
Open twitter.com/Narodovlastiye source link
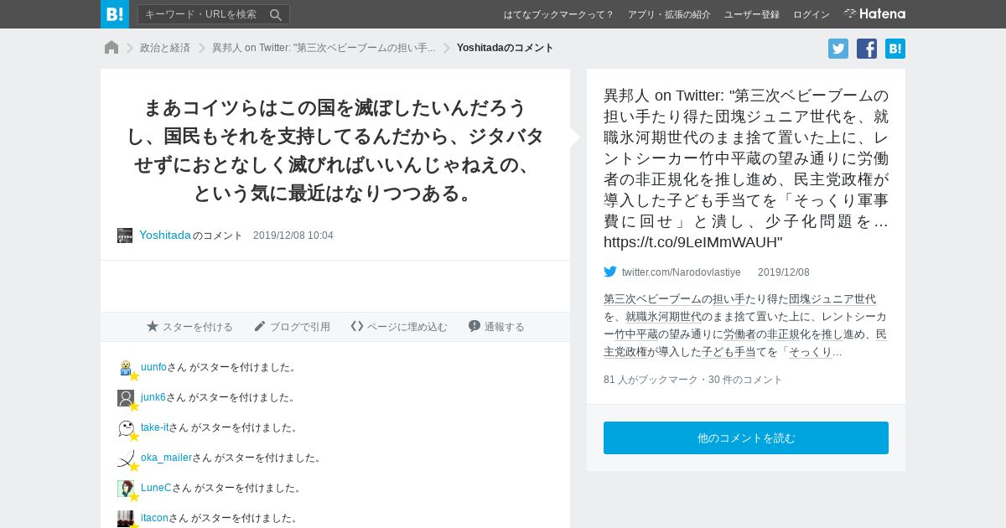(x=682, y=272)
